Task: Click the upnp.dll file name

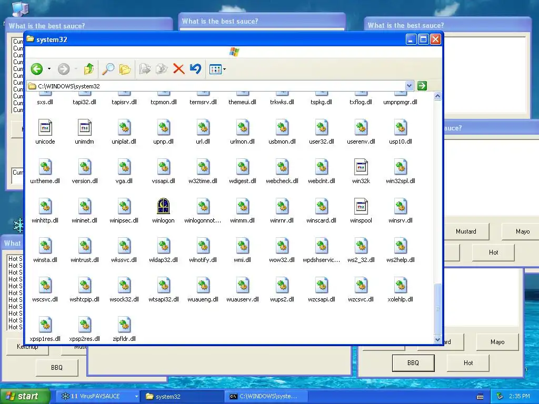Action: 163,142
